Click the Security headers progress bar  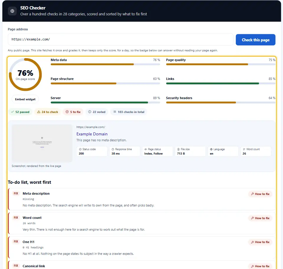coord(221,103)
